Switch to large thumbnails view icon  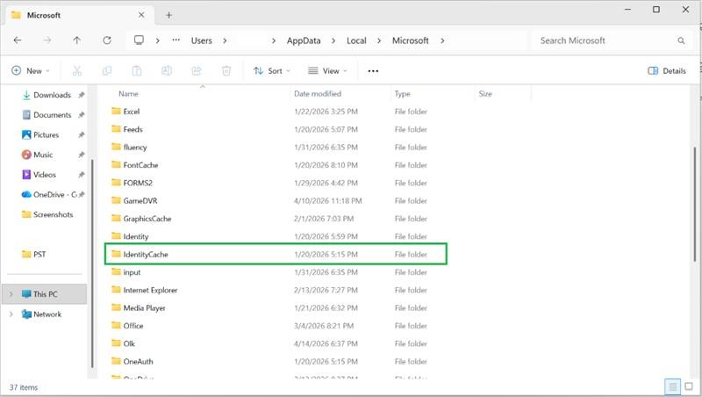click(689, 386)
